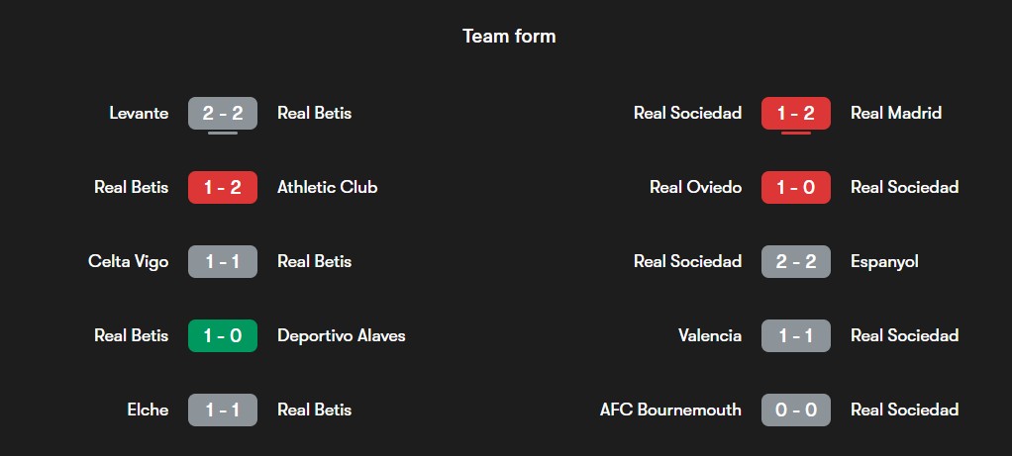
Task: Open the Real Sociedad 1 - 2 Real Madrid score
Action: click(796, 113)
